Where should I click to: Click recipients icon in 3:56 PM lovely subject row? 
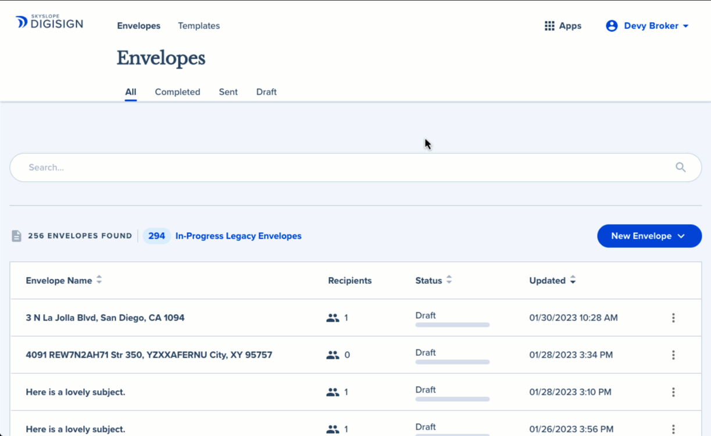(333, 429)
